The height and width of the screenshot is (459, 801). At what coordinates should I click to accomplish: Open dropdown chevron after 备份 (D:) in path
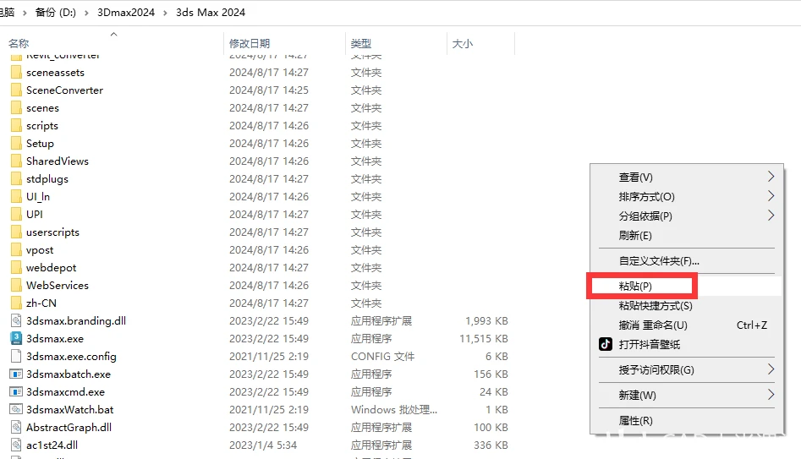[86, 13]
